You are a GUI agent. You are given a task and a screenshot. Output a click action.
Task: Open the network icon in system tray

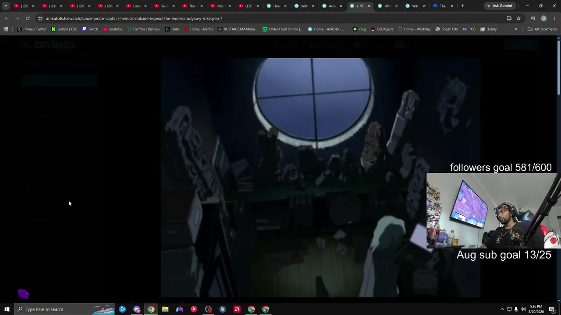tap(509, 309)
